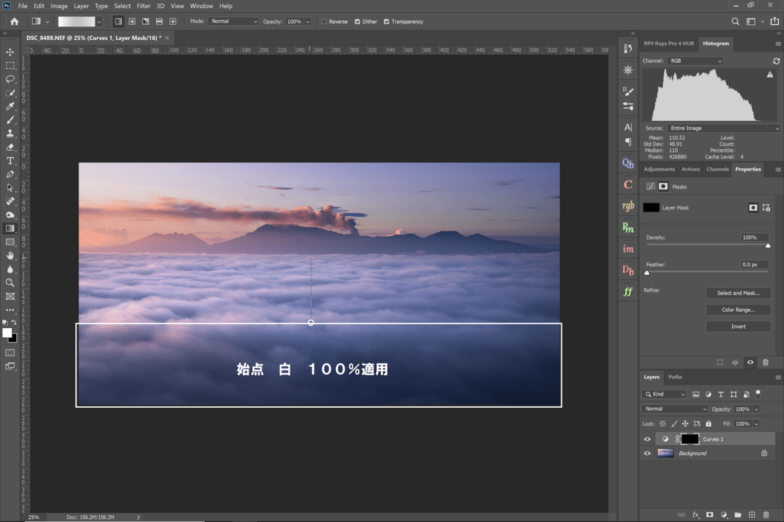Select the Eraser tool
Viewport: 784px width, 522px height.
click(x=10, y=147)
